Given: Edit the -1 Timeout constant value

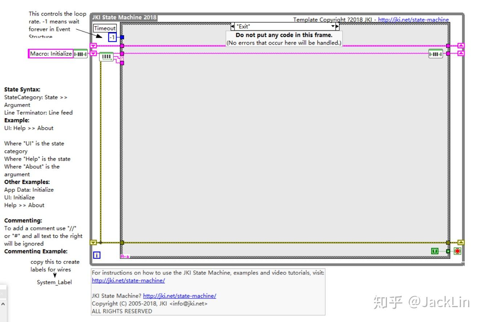Looking at the screenshot, I should (113, 37).
